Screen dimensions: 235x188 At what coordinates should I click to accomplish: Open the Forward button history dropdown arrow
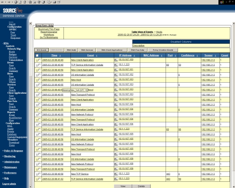coord(12,2)
